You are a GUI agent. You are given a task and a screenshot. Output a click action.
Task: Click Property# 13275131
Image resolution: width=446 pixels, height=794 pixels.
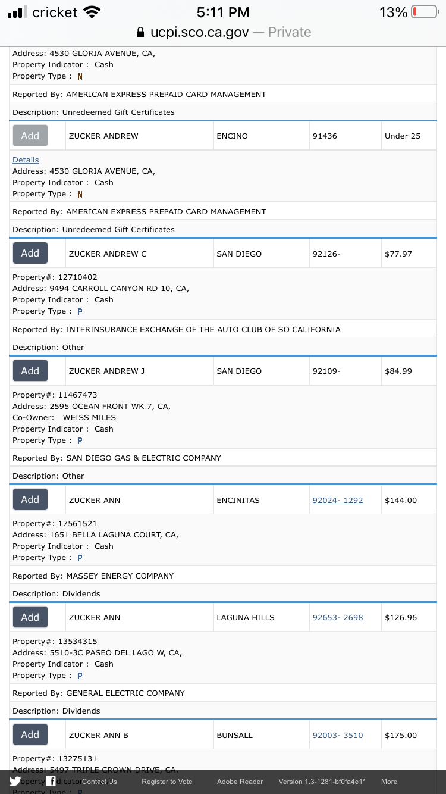(x=55, y=758)
